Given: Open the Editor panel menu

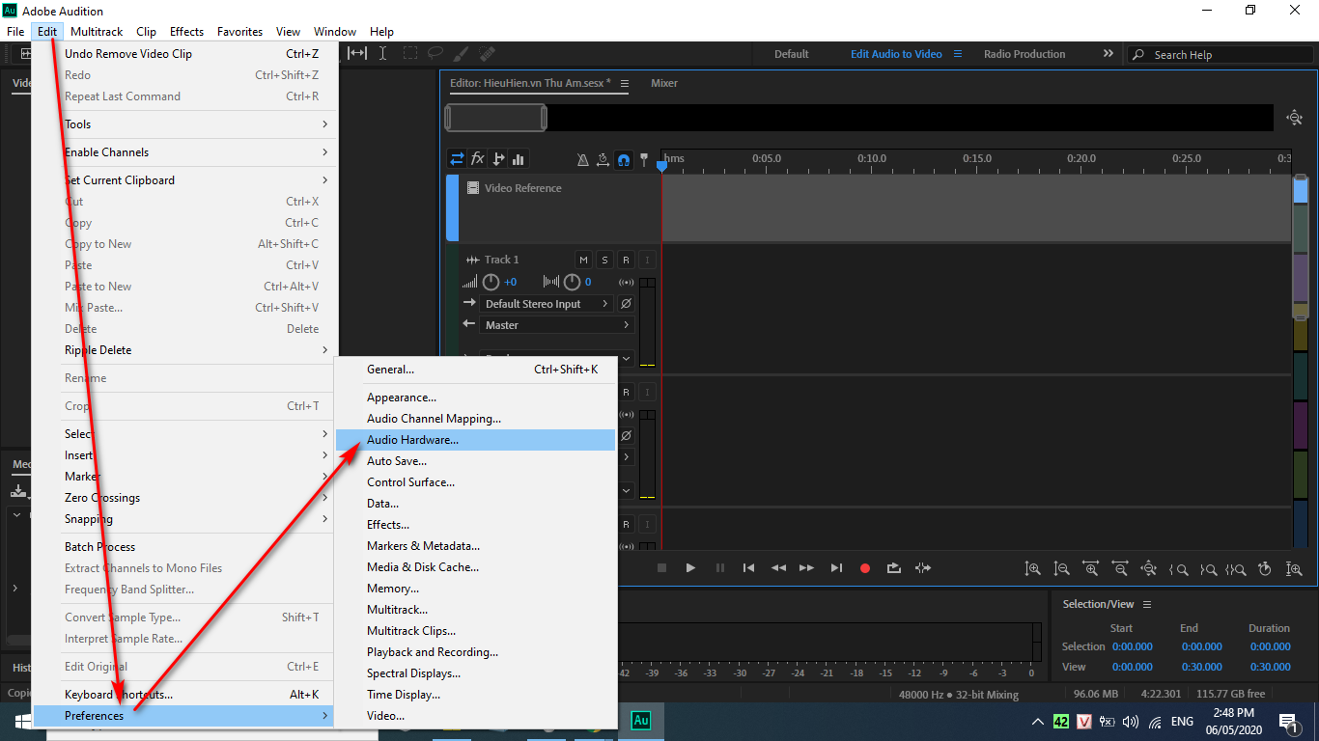Looking at the screenshot, I should click(626, 83).
